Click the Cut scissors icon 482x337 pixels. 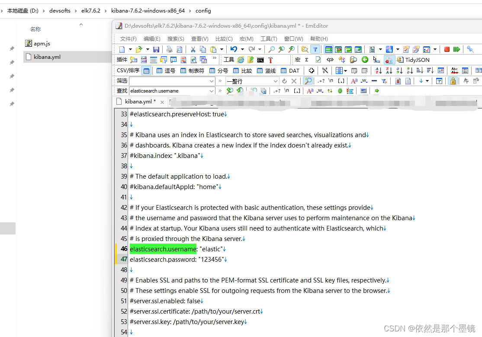[193, 49]
